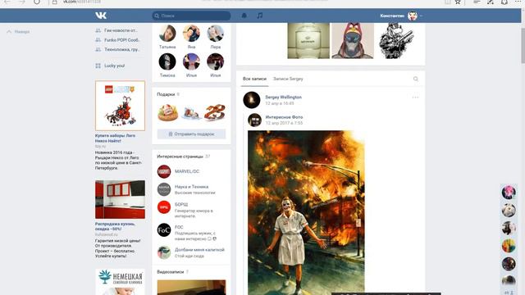This screenshot has width=525, height=295.
Task: Open the Технологии group shortcut
Action: (117, 49)
